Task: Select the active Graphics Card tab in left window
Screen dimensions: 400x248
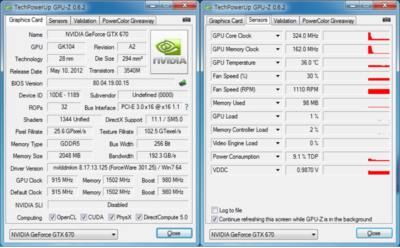Action: 26,20
